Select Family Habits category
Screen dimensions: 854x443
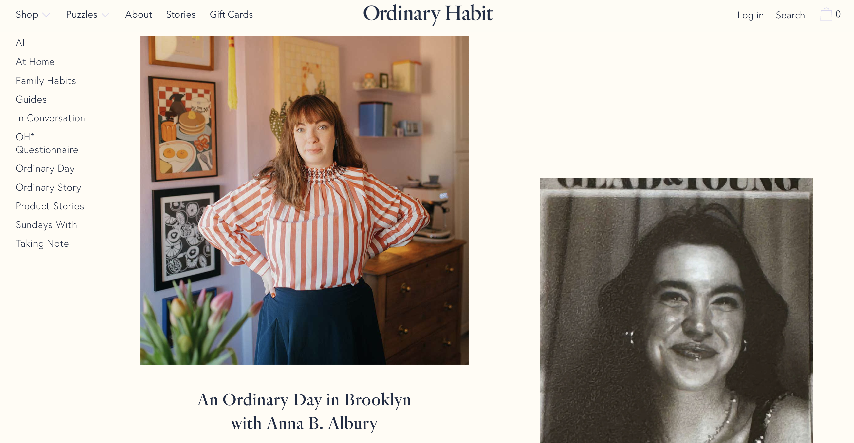[46, 81]
